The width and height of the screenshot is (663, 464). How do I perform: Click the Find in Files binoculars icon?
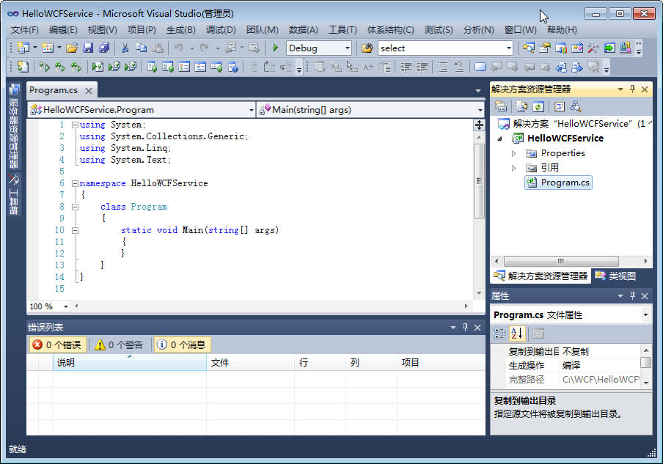[367, 48]
